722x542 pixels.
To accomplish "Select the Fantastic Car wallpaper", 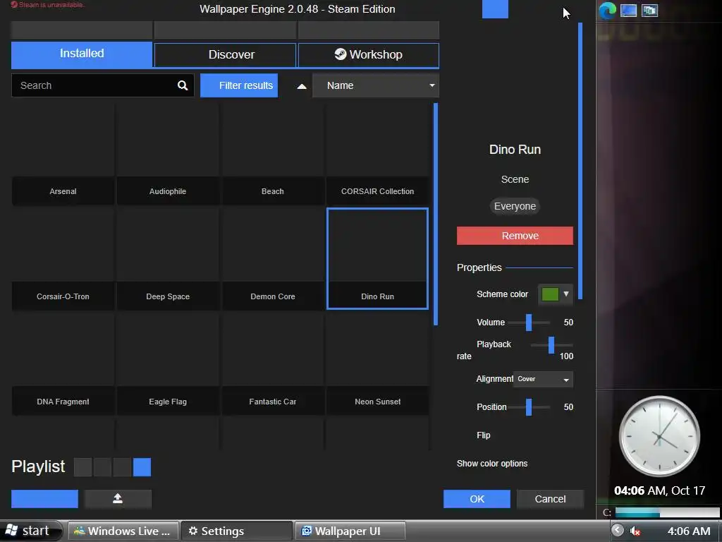I will 273,363.
